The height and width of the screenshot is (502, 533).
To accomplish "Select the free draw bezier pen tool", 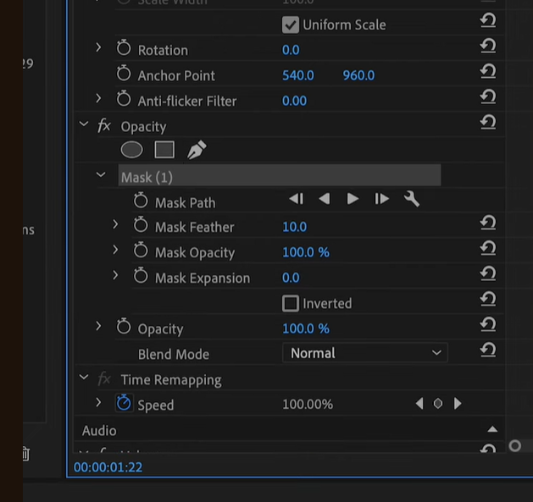I will (197, 150).
